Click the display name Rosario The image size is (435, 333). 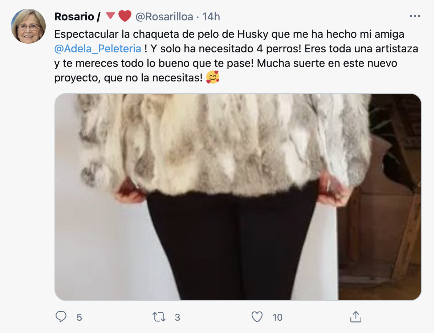[x=74, y=17]
